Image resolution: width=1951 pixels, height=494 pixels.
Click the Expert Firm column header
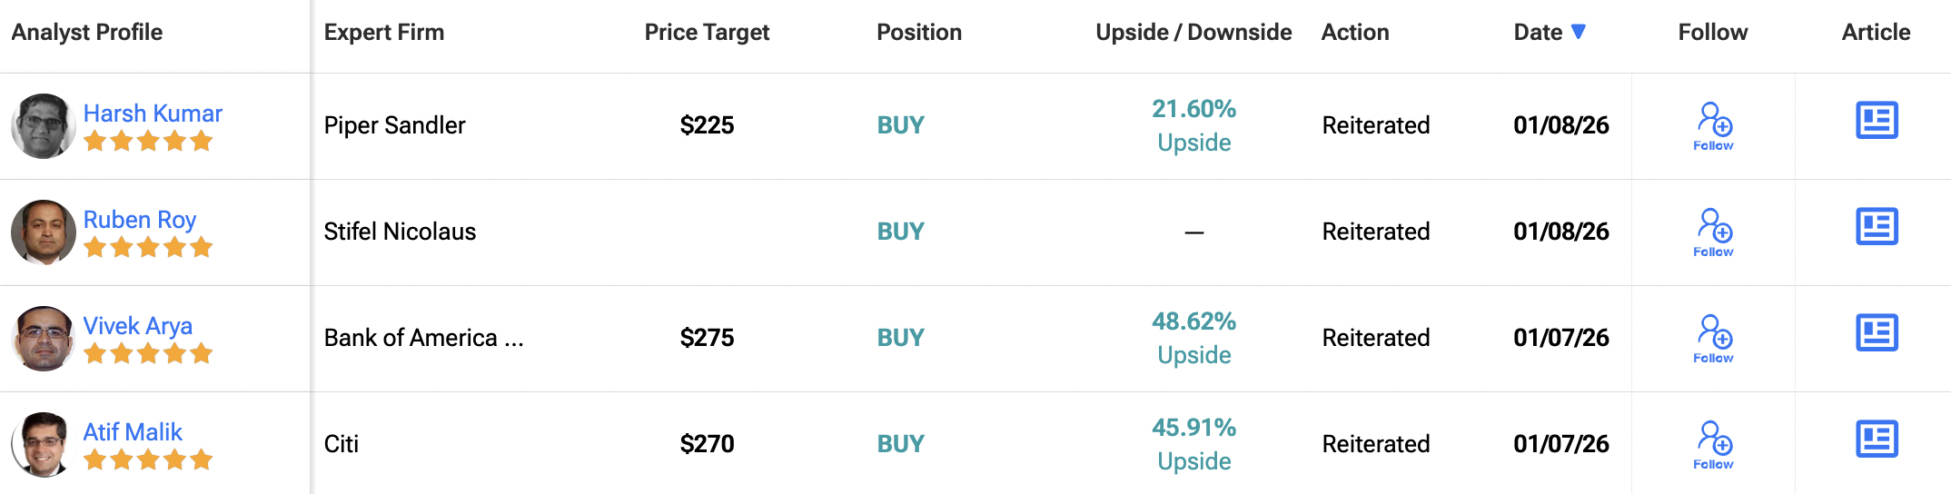click(383, 33)
